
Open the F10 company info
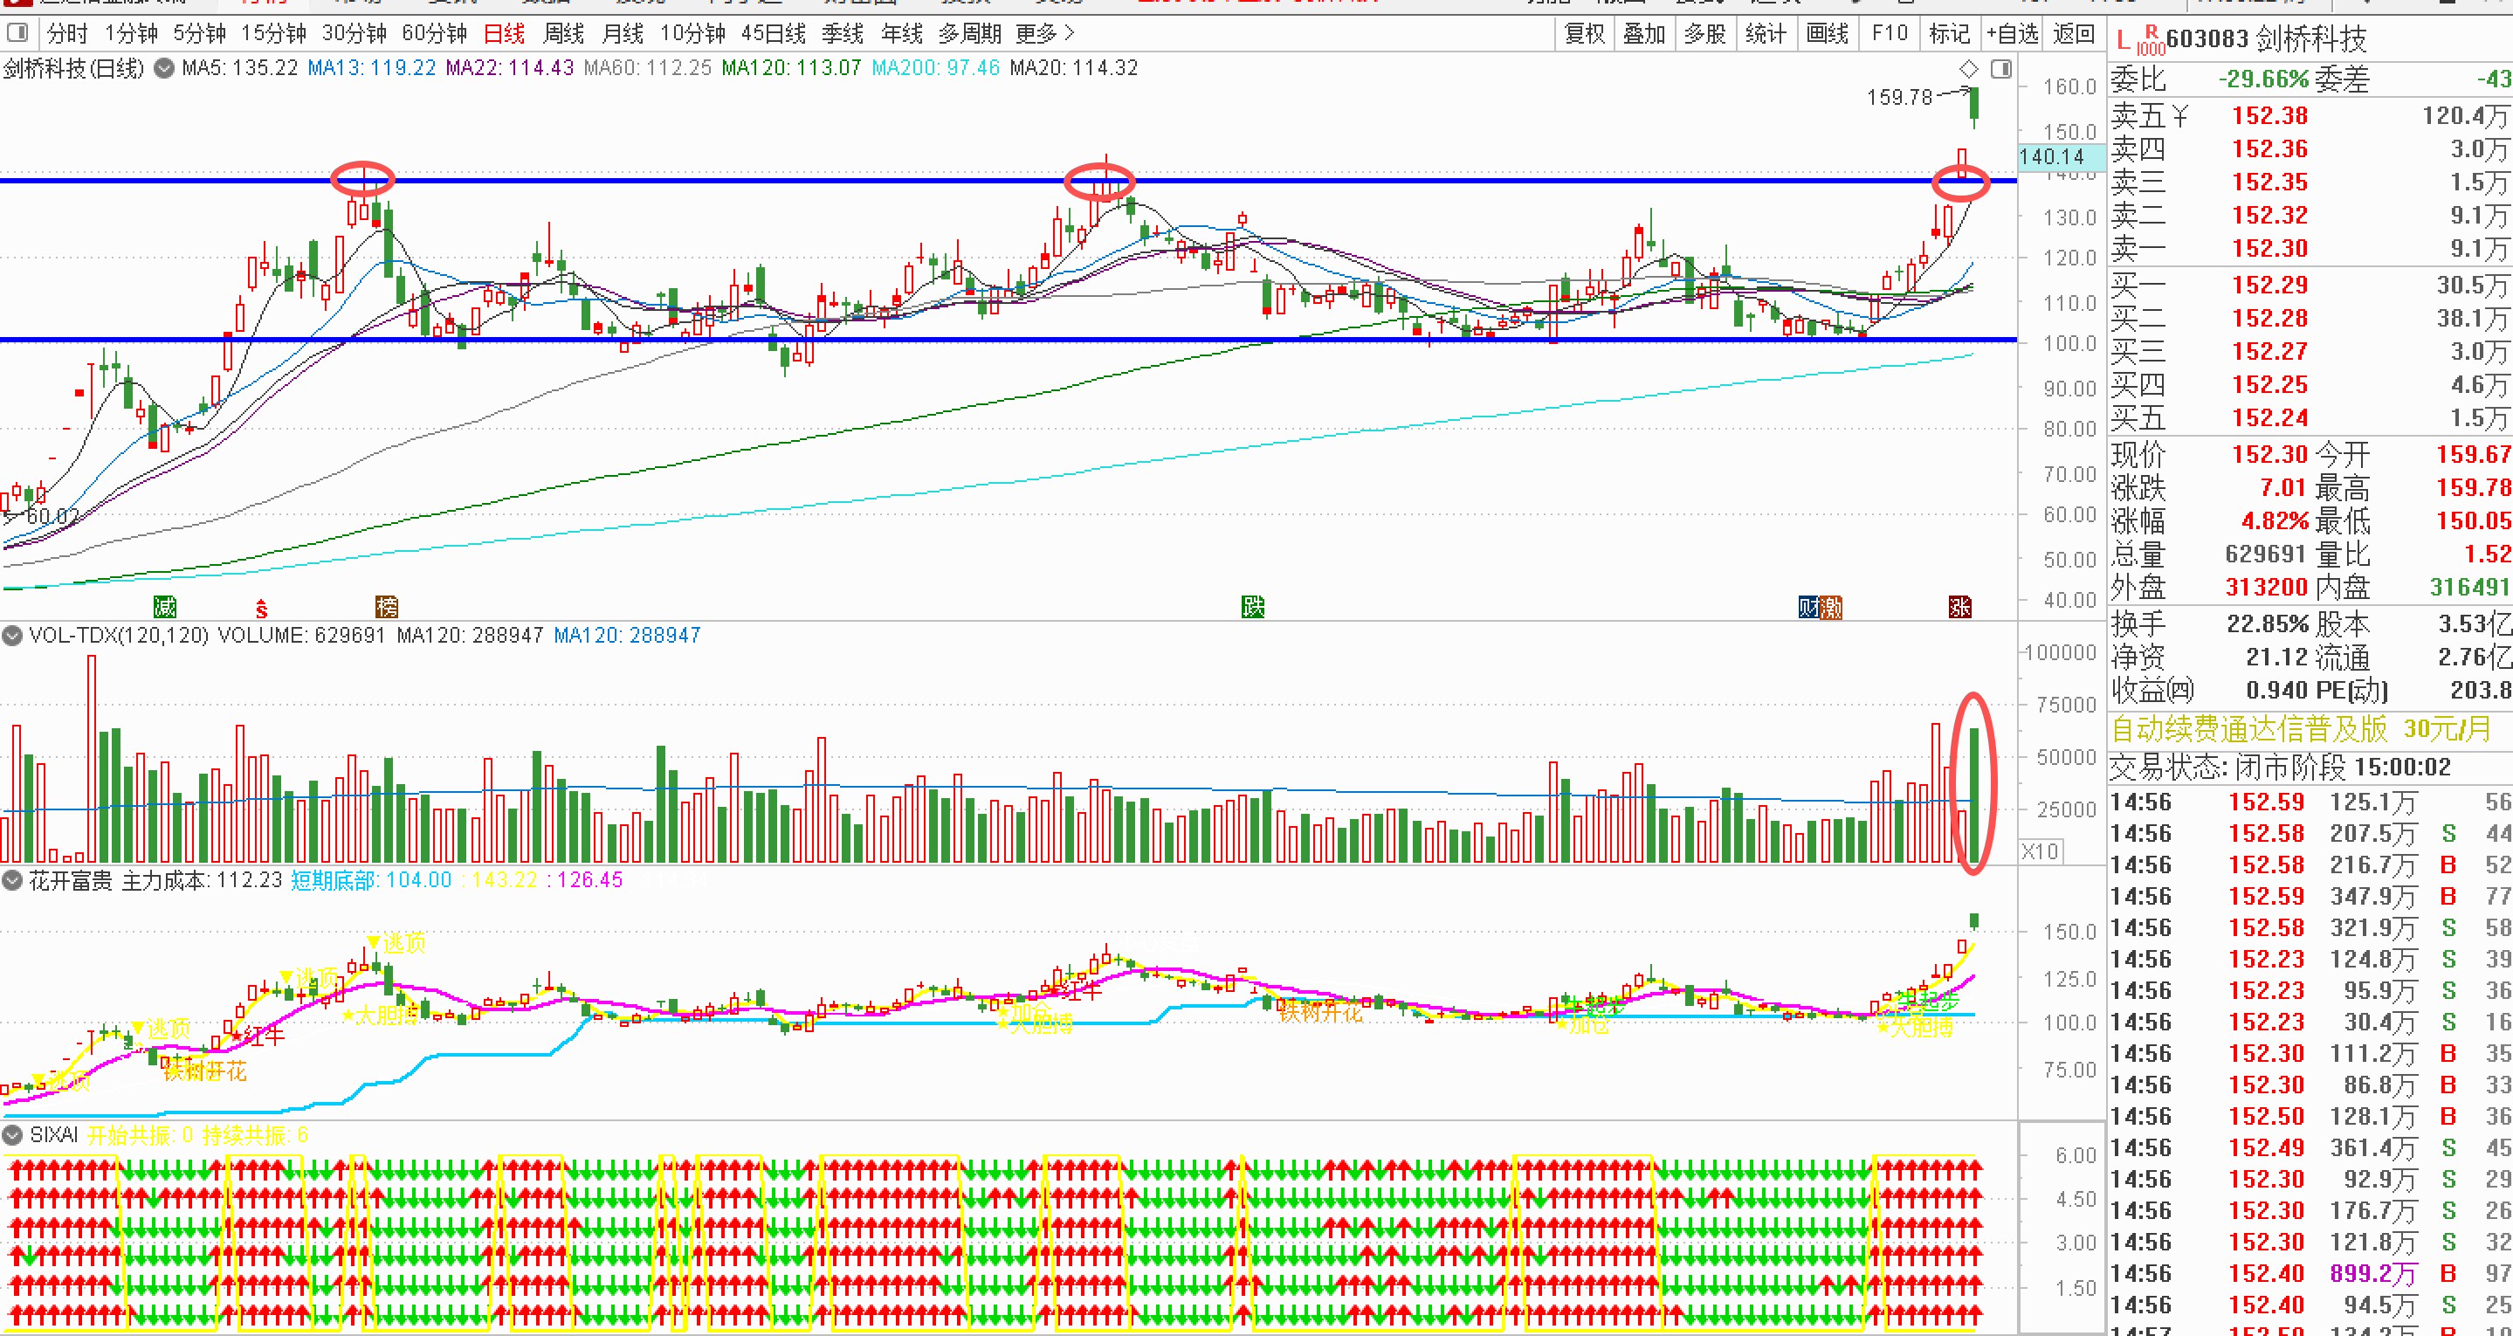click(1890, 33)
